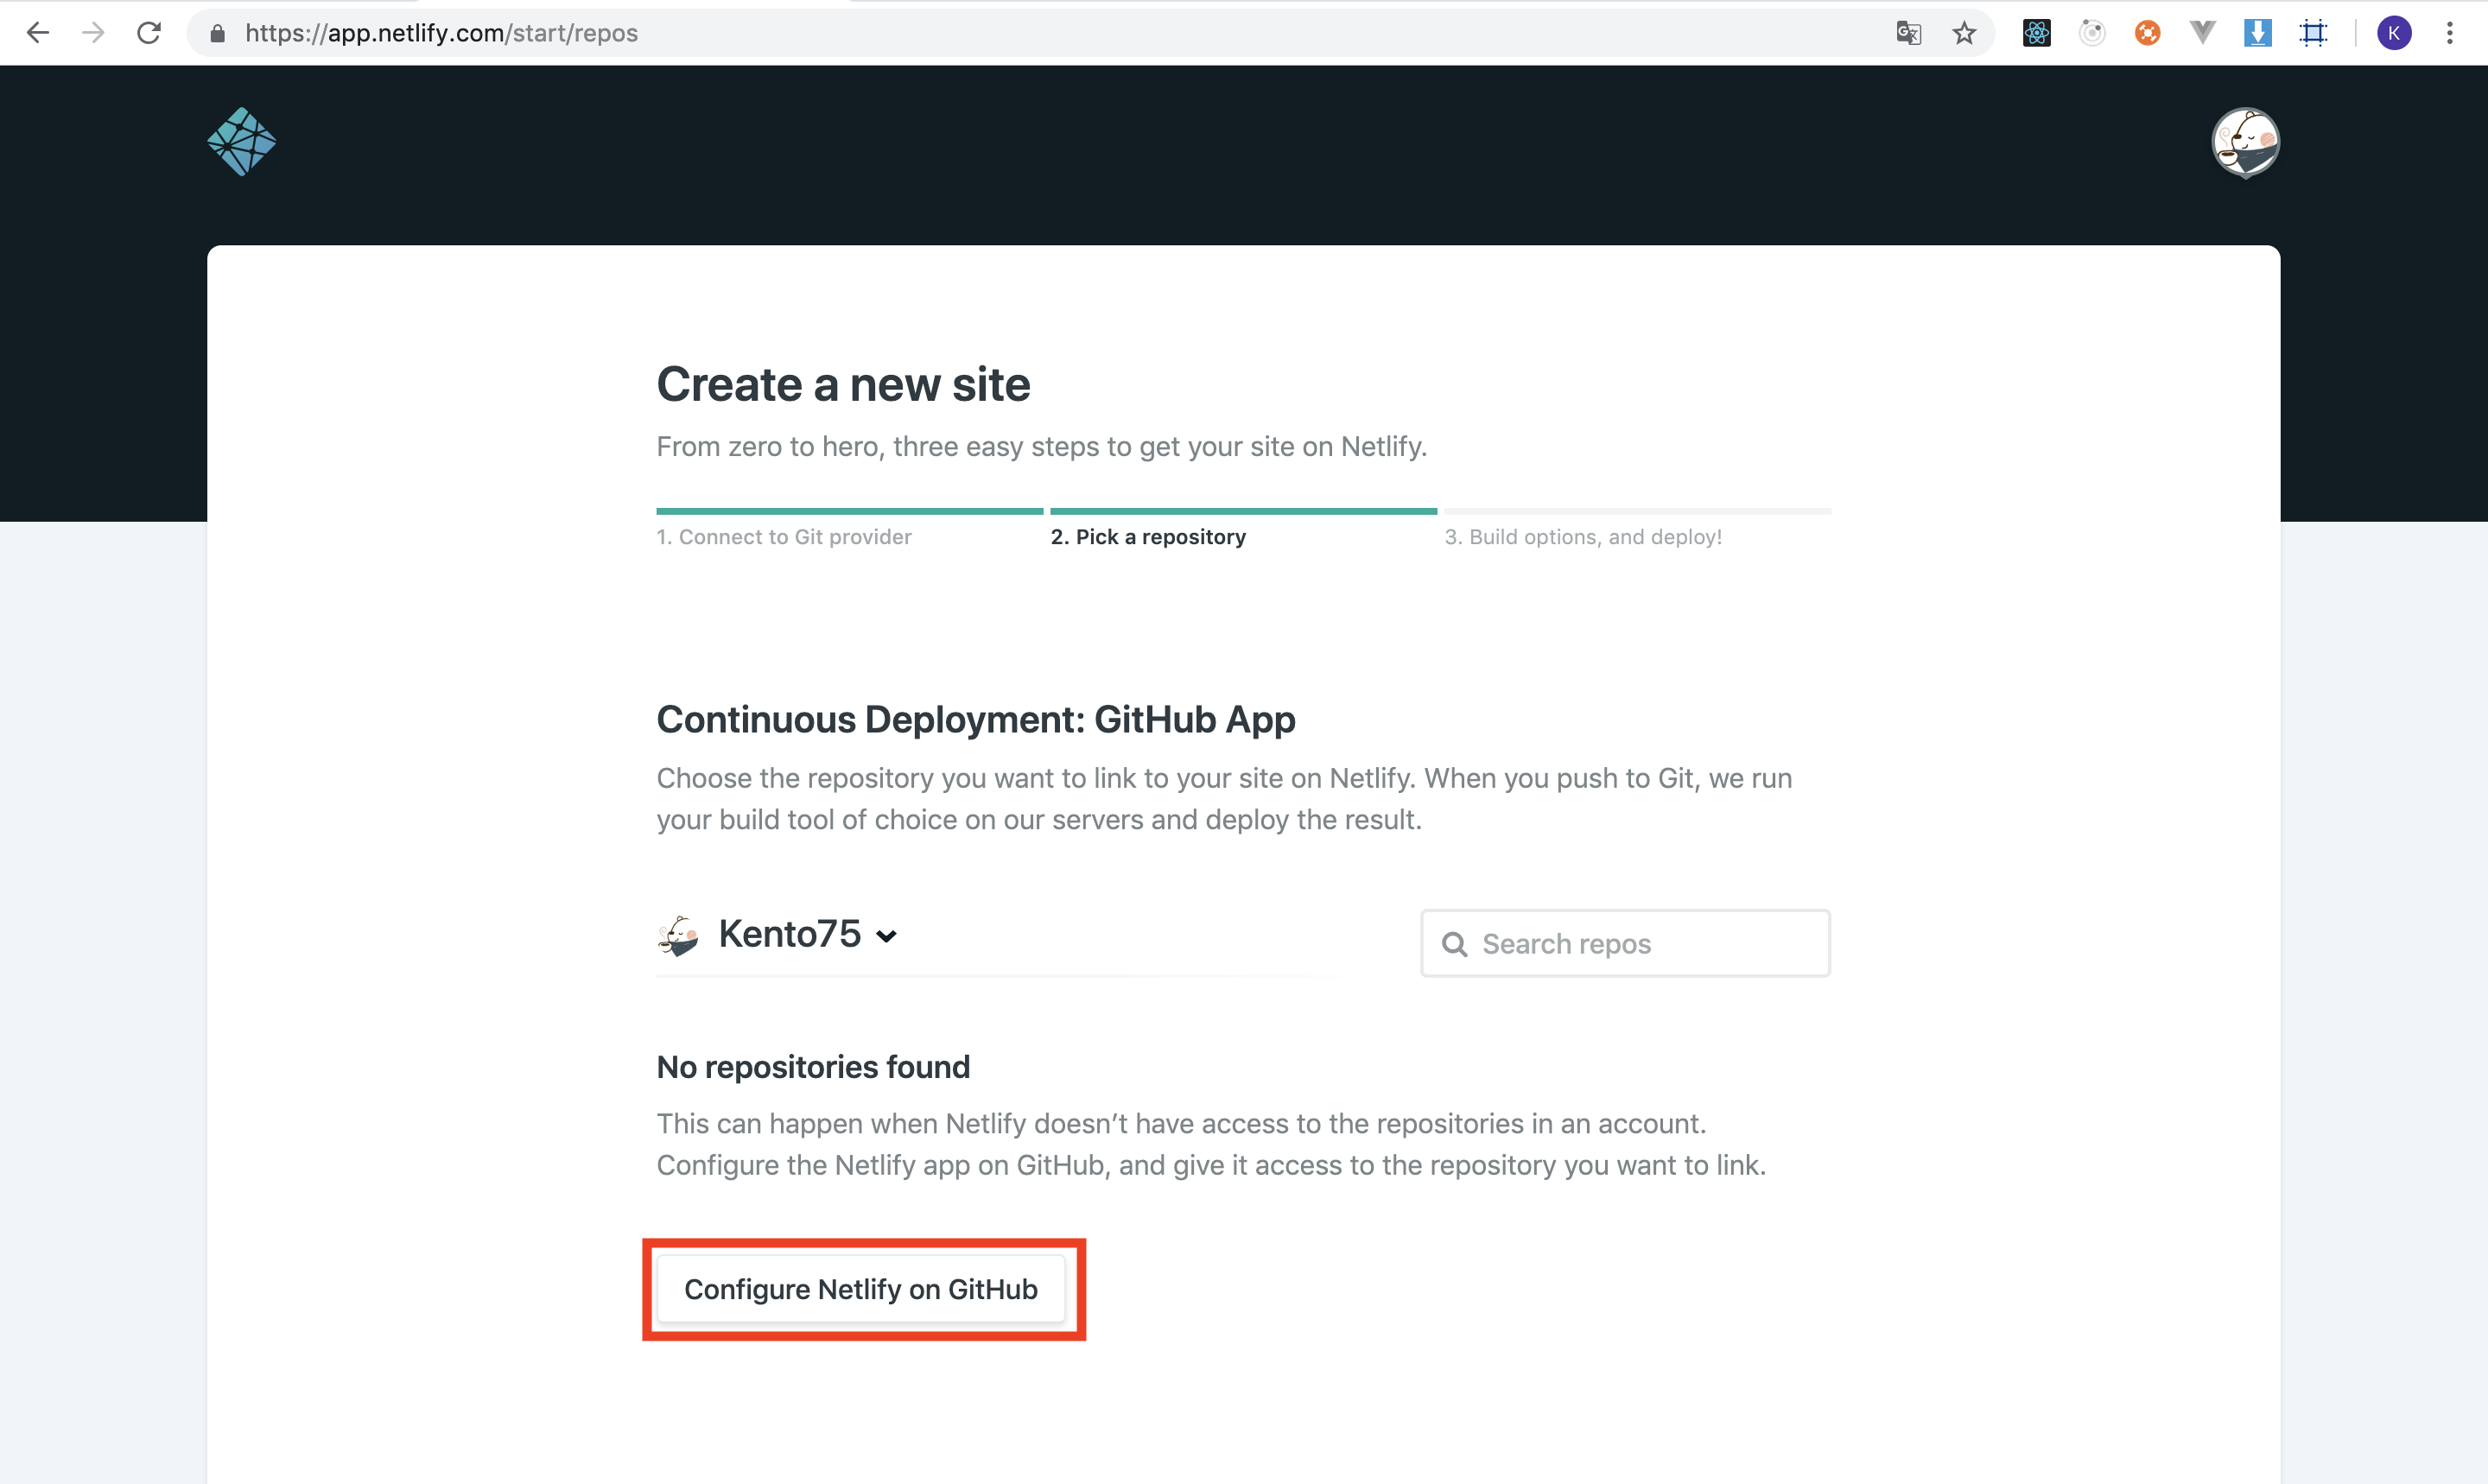2488x1484 pixels.
Task: Click the screenshot crop extension icon
Action: pos(2313,33)
